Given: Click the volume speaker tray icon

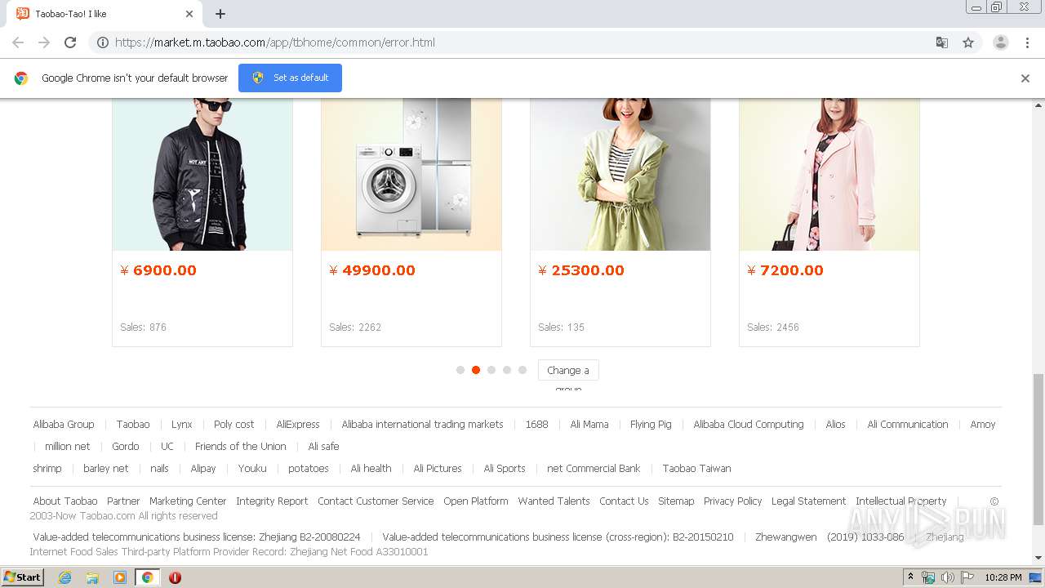Looking at the screenshot, I should point(947,577).
